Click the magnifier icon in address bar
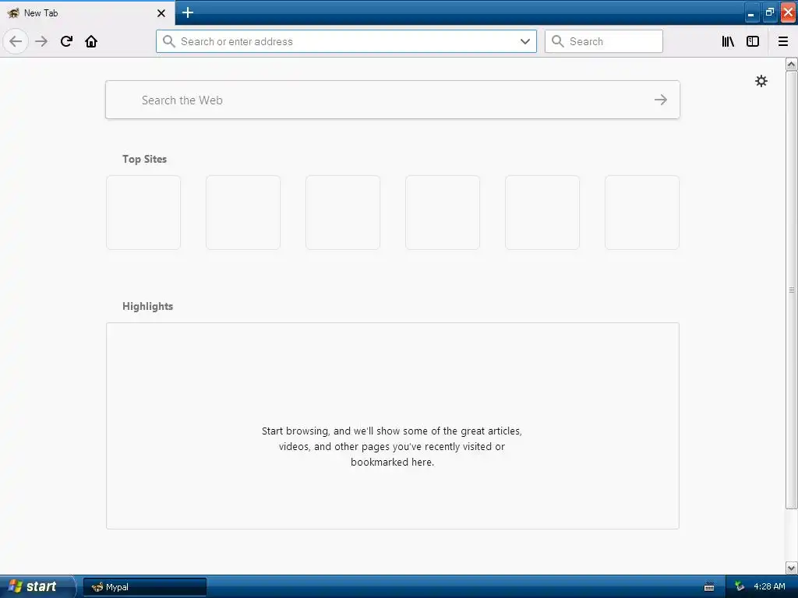The image size is (798, 598). click(x=169, y=41)
